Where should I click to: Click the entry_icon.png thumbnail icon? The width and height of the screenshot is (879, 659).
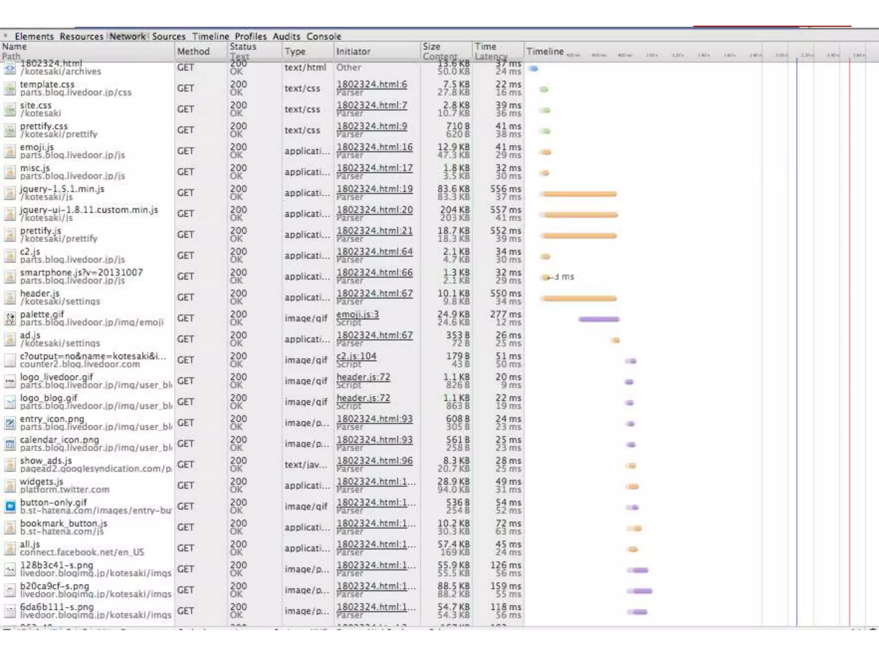[x=9, y=423]
